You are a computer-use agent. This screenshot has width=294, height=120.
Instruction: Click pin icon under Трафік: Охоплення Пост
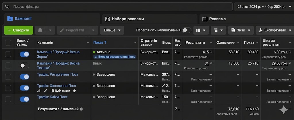(x=74, y=91)
